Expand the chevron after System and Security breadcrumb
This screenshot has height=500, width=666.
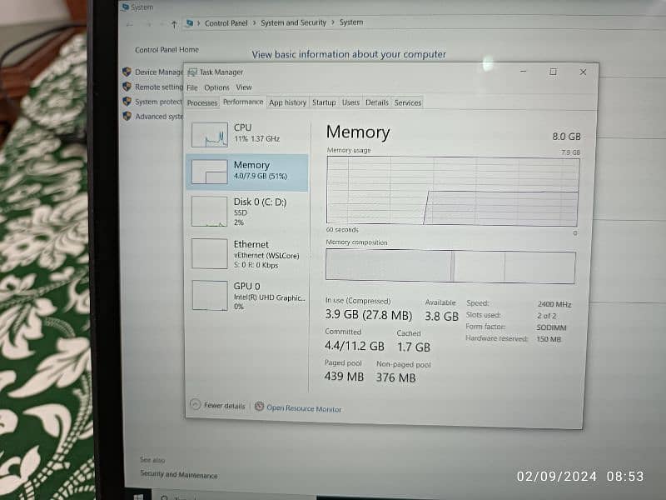pos(332,23)
